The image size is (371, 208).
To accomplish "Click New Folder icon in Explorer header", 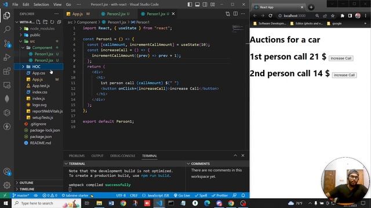I will pos(45,22).
